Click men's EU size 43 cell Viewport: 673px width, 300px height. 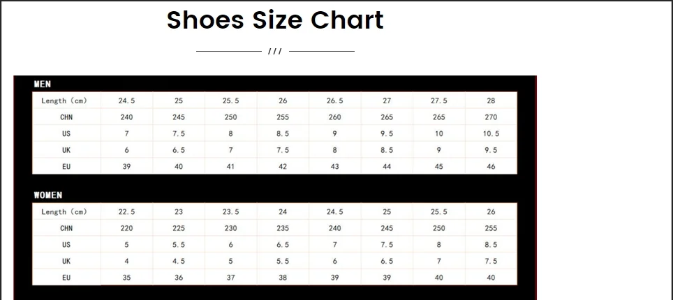(x=334, y=167)
